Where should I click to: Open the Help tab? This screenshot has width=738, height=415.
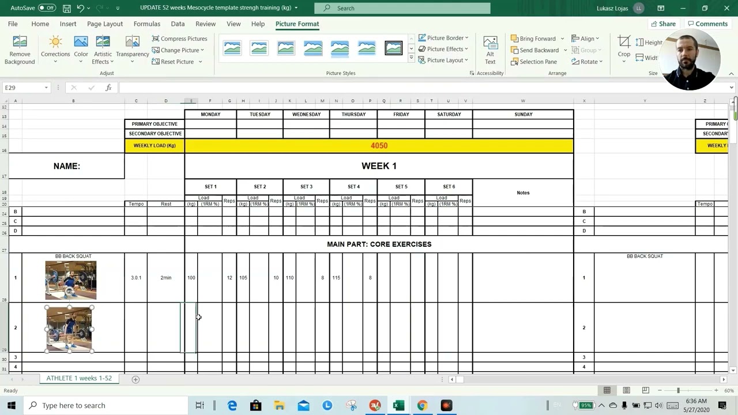pos(258,24)
